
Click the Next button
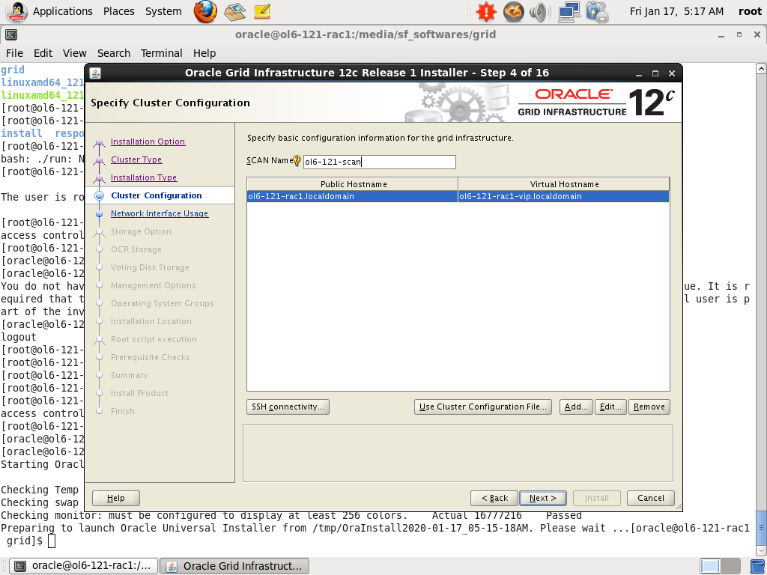(x=543, y=498)
